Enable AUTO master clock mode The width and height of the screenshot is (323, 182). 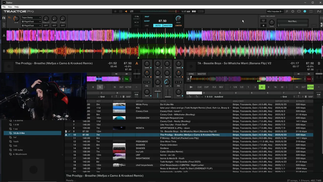[158, 26]
